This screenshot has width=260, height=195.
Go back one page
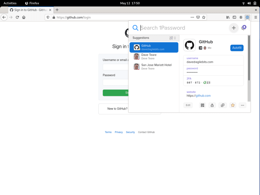tap(4, 17)
